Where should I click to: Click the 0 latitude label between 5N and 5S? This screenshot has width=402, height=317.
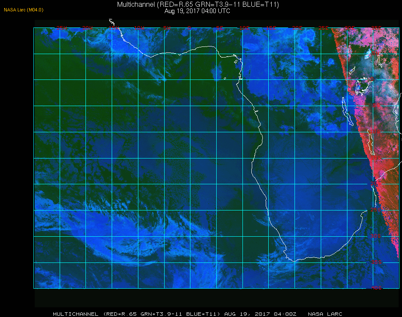tap(372, 79)
